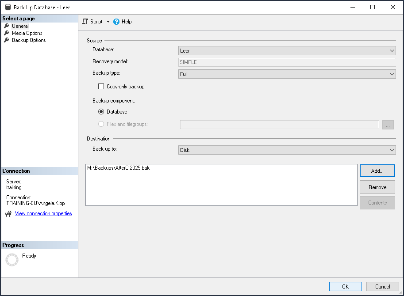Switch to the Media Options page
Image resolution: width=404 pixels, height=296 pixels.
pyautogui.click(x=27, y=33)
